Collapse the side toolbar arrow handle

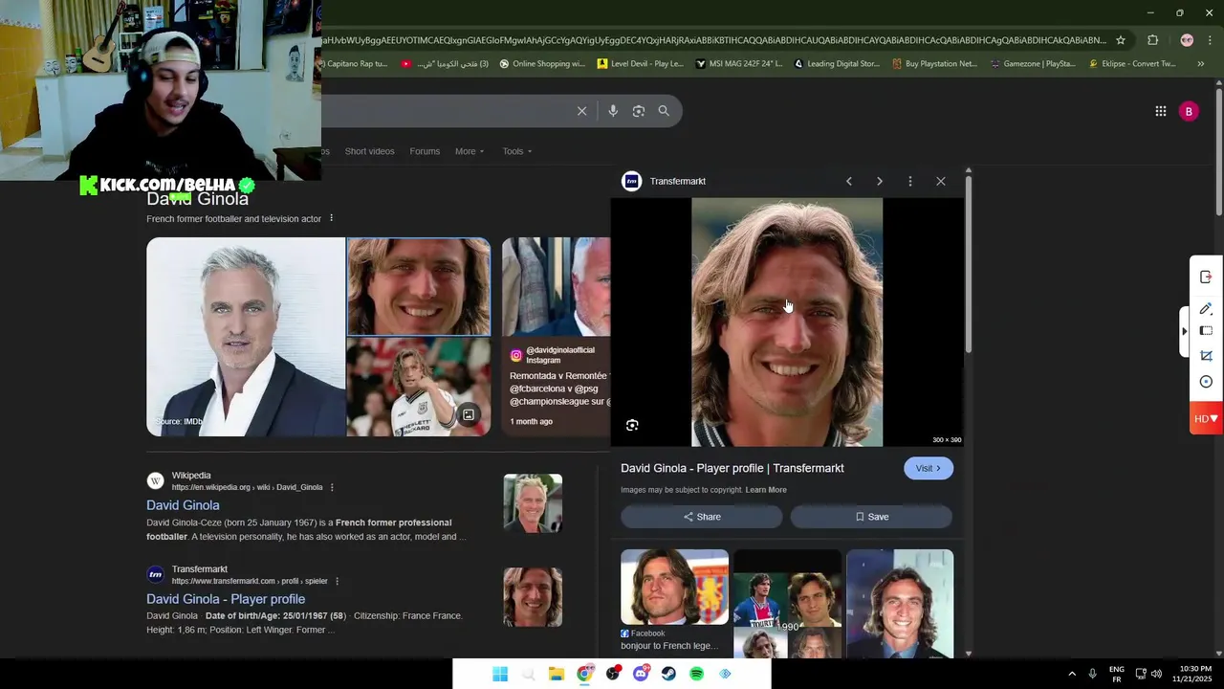pos(1185,331)
